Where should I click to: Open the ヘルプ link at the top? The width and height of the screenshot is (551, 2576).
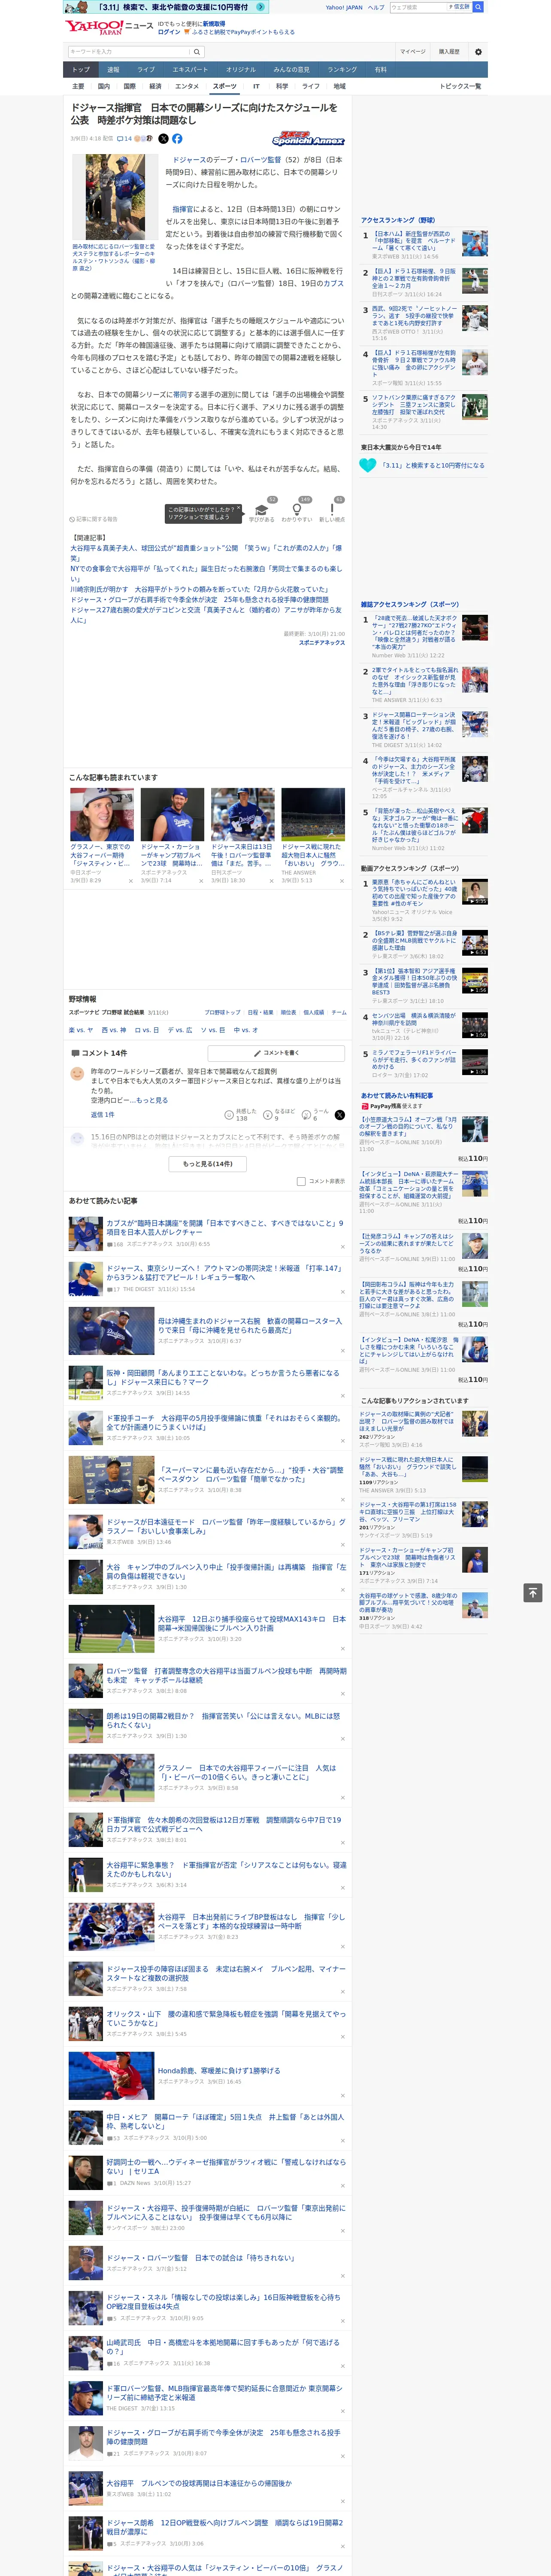tap(375, 7)
